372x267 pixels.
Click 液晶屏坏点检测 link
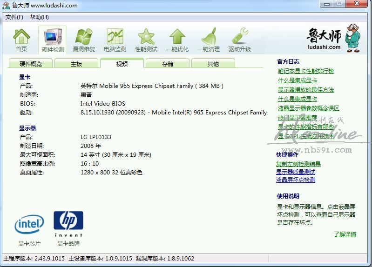(x=296, y=180)
